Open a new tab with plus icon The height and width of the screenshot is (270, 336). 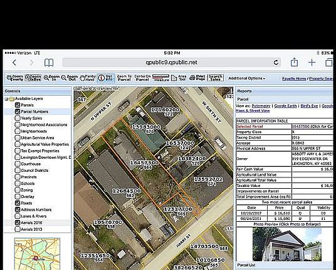coord(312,62)
